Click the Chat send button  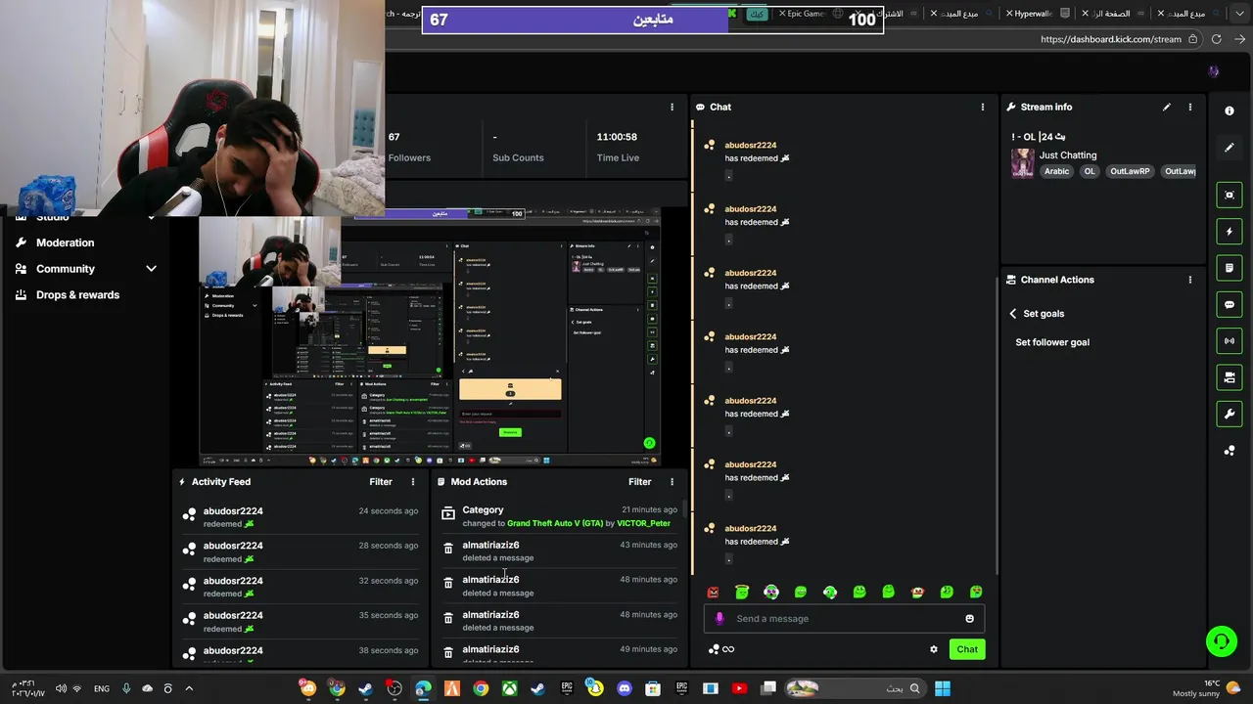click(967, 649)
